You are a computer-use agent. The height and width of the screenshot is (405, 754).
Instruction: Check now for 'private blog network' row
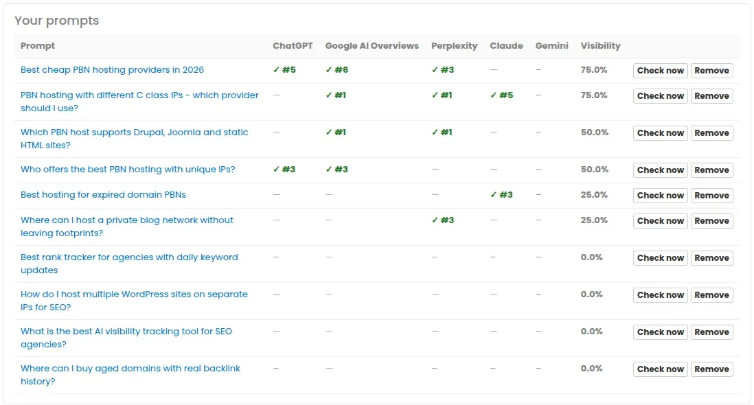click(x=660, y=221)
